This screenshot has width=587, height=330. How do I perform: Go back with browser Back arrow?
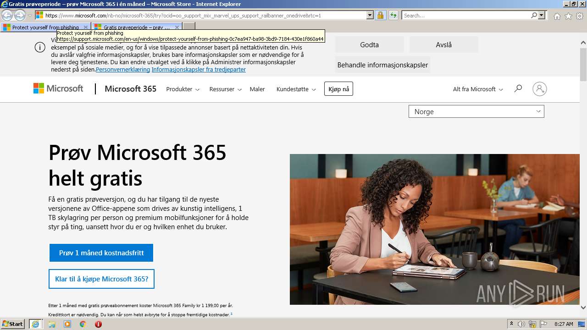point(7,15)
